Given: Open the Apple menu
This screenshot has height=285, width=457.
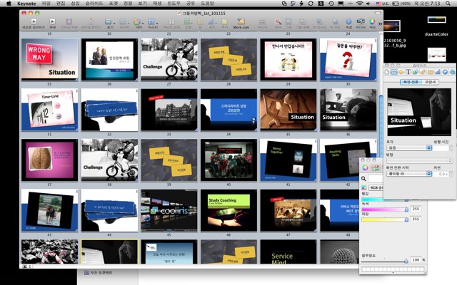Looking at the screenshot, I should click(9, 4).
